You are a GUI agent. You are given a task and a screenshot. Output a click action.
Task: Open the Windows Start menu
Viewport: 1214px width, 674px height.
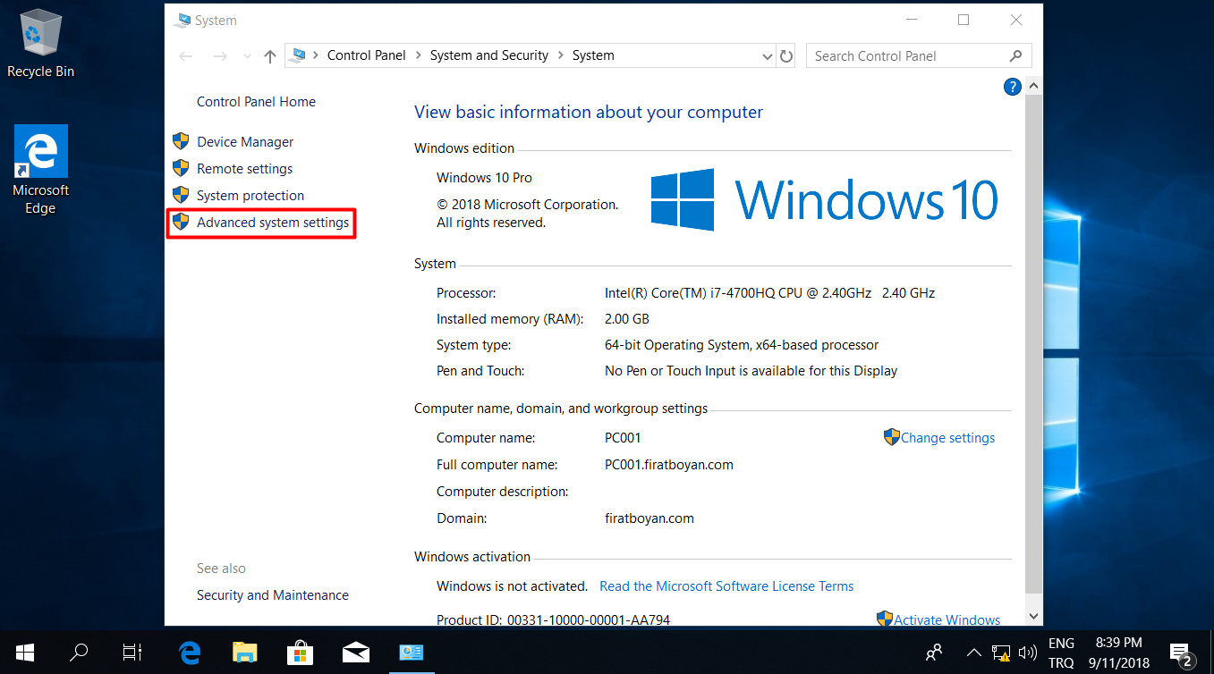25,653
